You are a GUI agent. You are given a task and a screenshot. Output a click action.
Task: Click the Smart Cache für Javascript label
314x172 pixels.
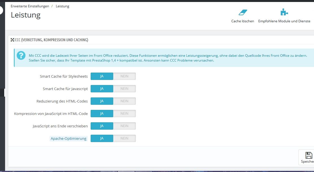pos(65,89)
